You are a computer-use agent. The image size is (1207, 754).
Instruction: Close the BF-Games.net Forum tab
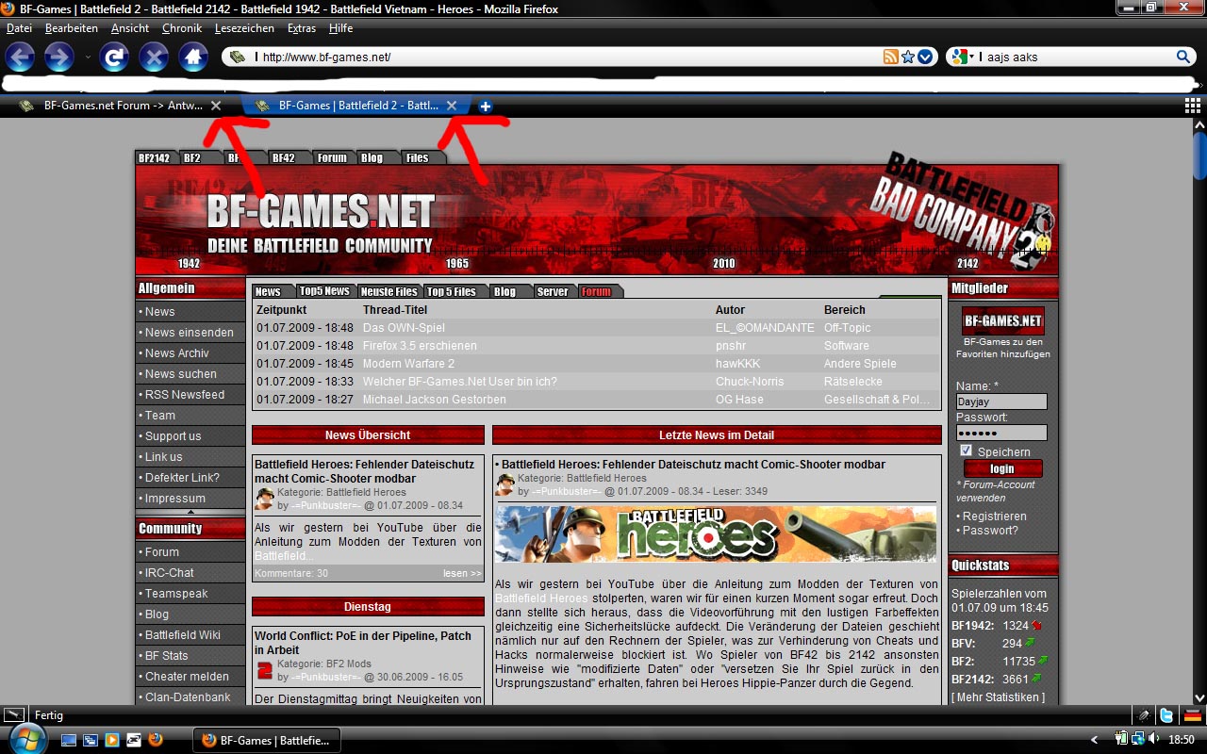tap(216, 106)
